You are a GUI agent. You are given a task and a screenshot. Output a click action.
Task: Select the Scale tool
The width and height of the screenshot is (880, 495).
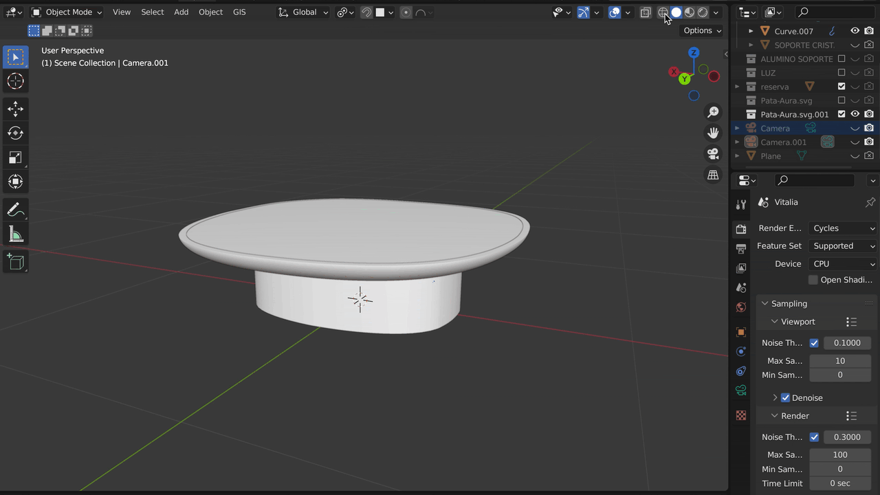point(15,157)
